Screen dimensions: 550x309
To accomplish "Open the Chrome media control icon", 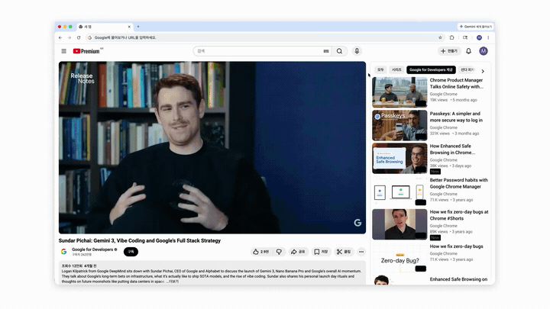I will click(465, 37).
